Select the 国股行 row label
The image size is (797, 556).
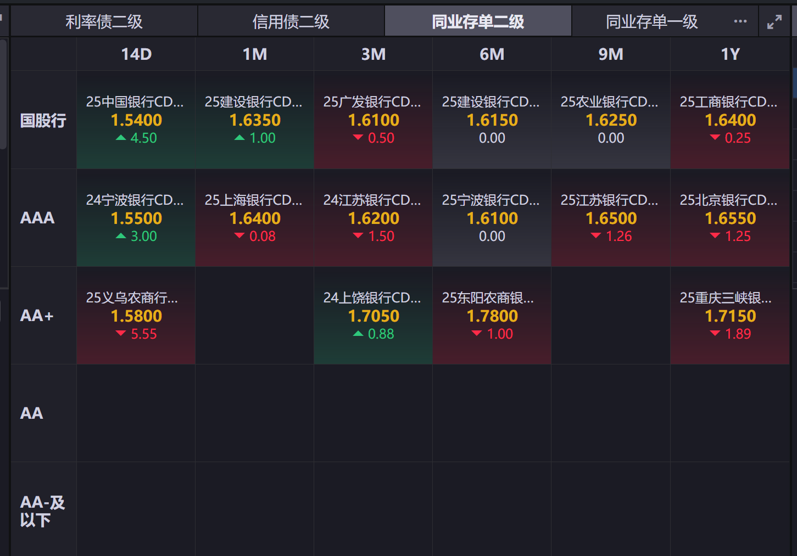click(x=43, y=120)
